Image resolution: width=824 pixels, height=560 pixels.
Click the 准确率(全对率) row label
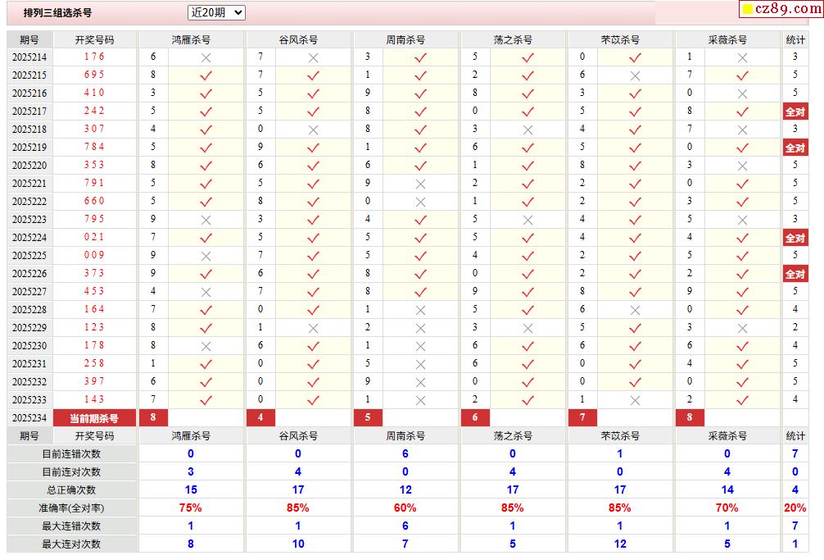[71, 508]
